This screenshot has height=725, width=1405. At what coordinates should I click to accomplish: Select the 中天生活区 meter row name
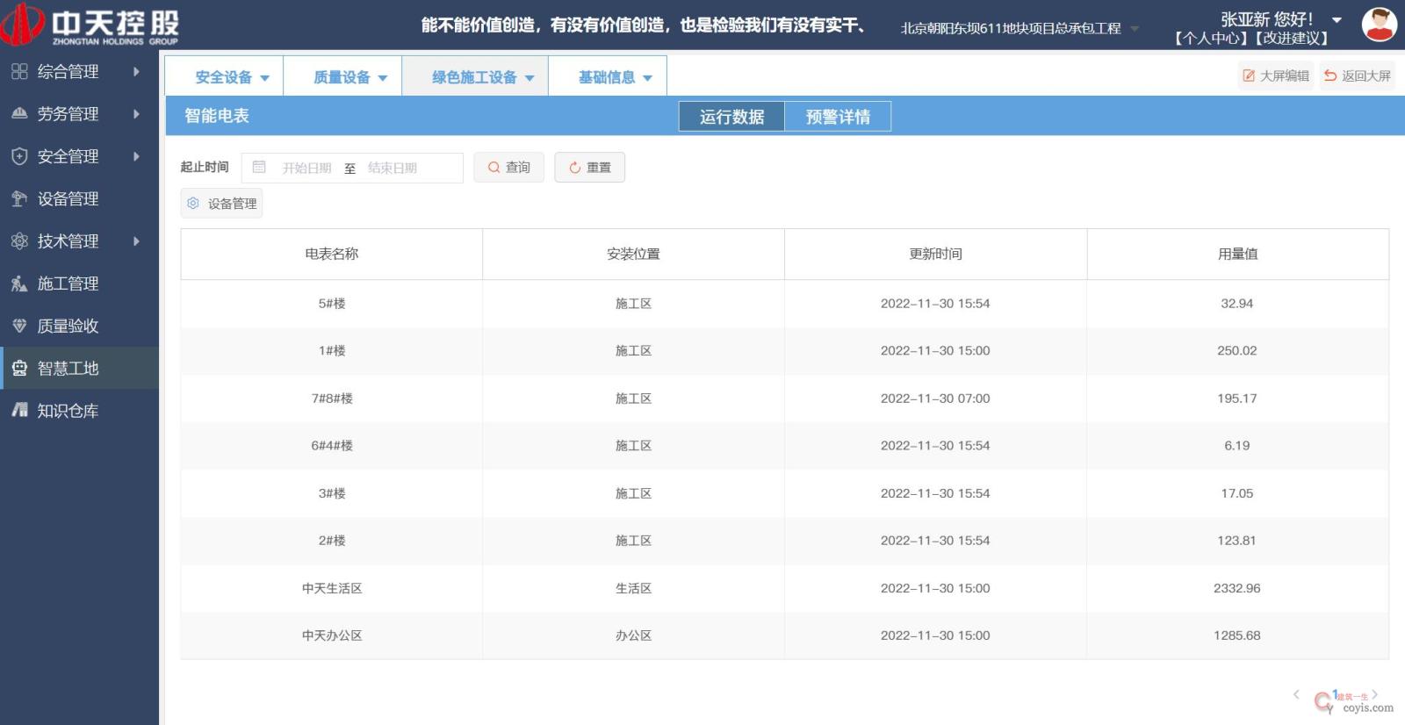(332, 588)
